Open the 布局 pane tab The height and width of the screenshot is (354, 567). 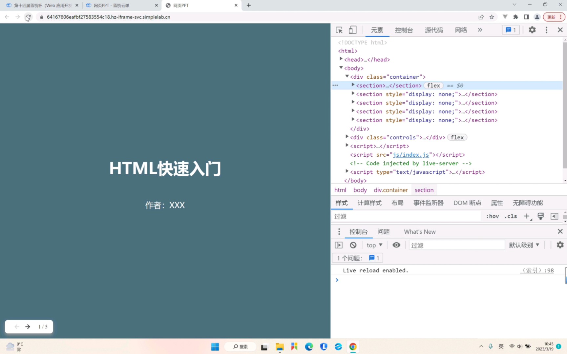pos(397,203)
